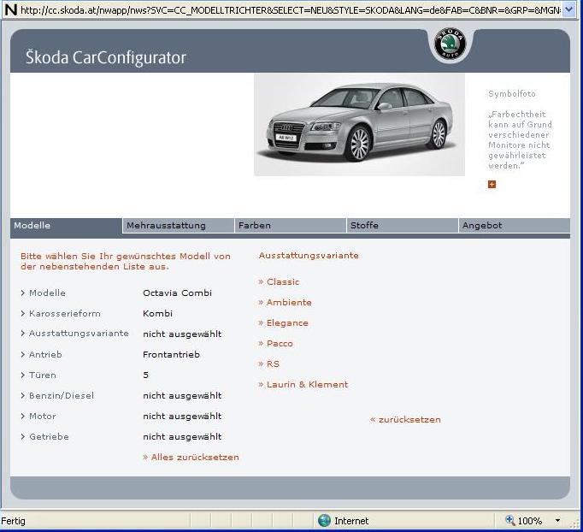Viewport: 583px width, 532px height.
Task: Click the Škoda CarConfigurator title
Action: point(106,57)
